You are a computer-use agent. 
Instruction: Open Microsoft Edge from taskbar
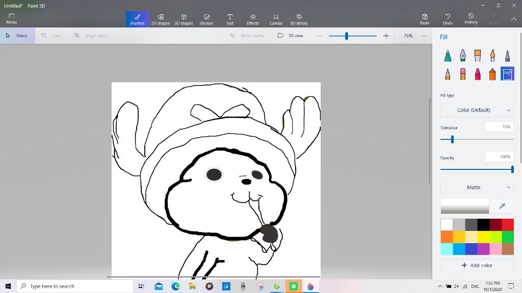pos(175,286)
